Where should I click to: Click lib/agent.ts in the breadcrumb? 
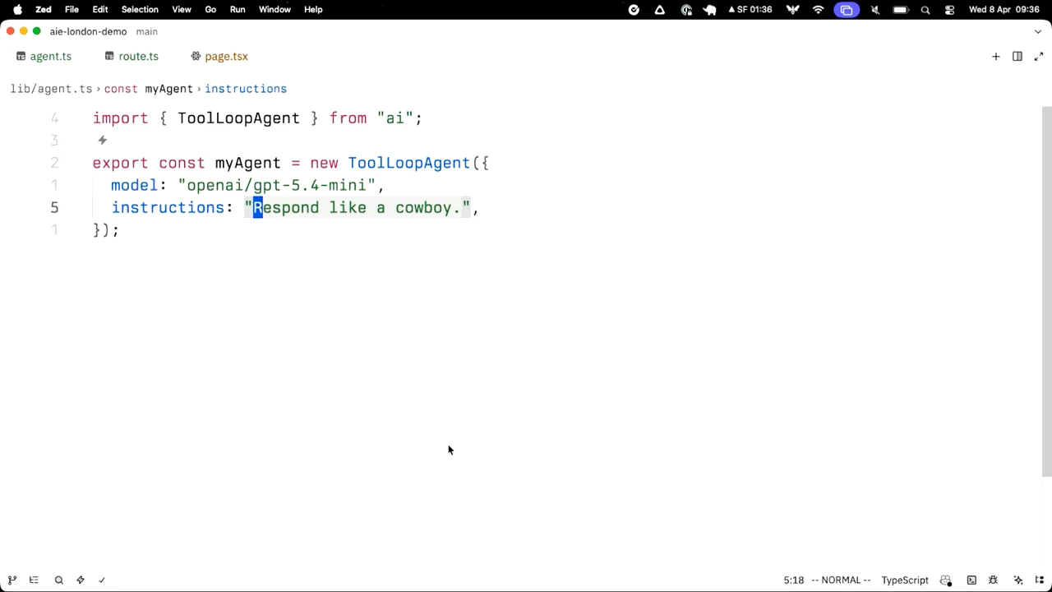pos(51,89)
